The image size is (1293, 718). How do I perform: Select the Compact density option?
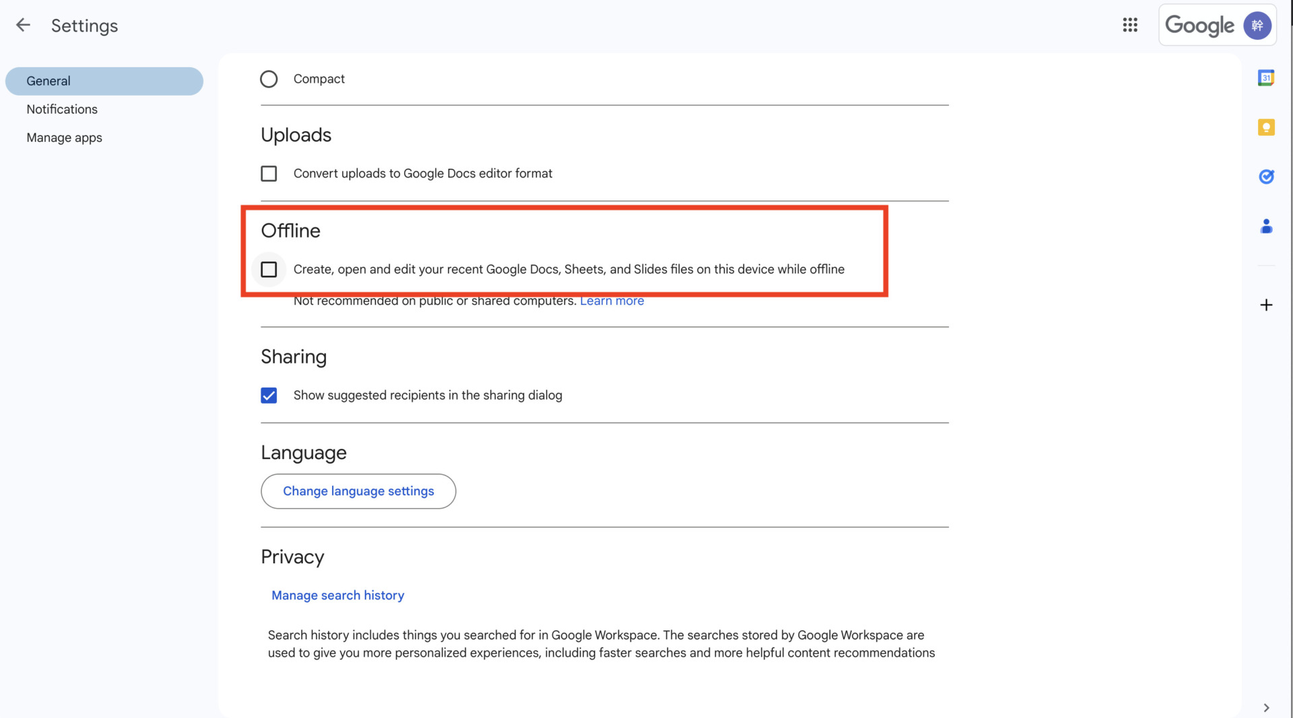coord(269,79)
